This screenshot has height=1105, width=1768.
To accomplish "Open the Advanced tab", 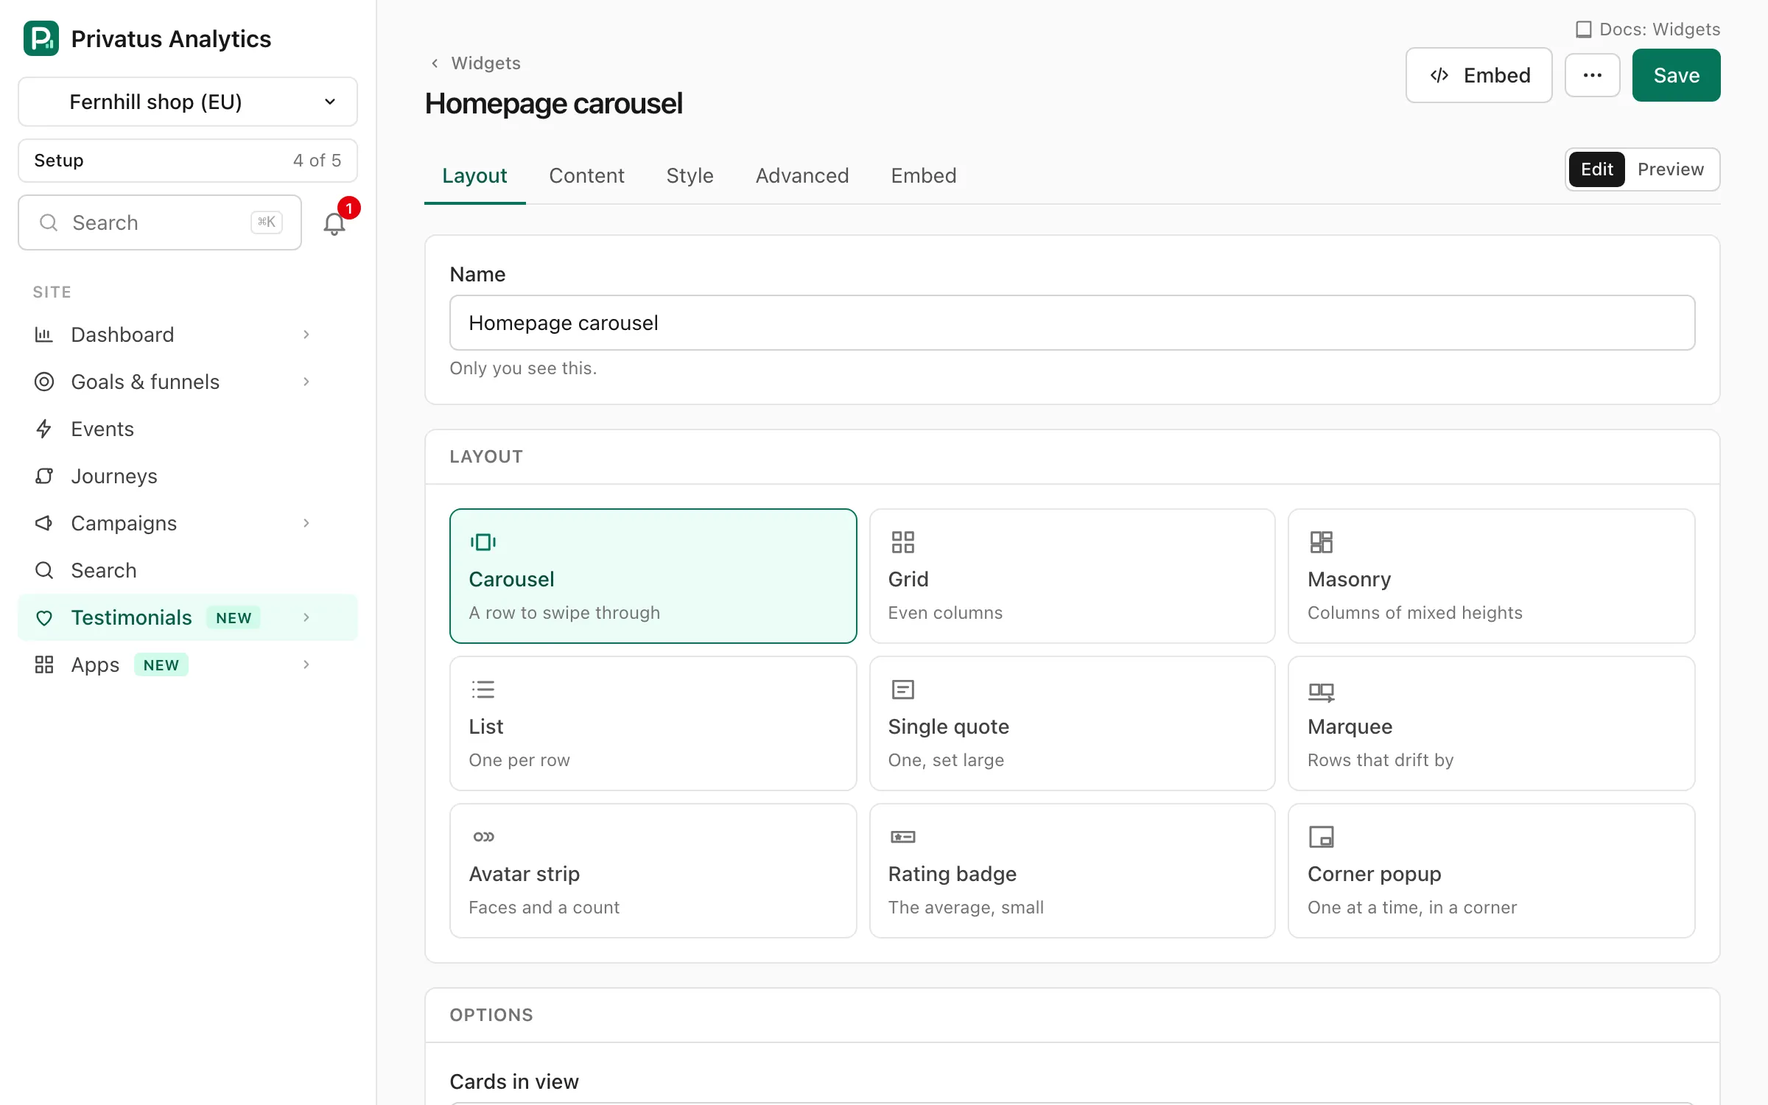I will (x=802, y=175).
